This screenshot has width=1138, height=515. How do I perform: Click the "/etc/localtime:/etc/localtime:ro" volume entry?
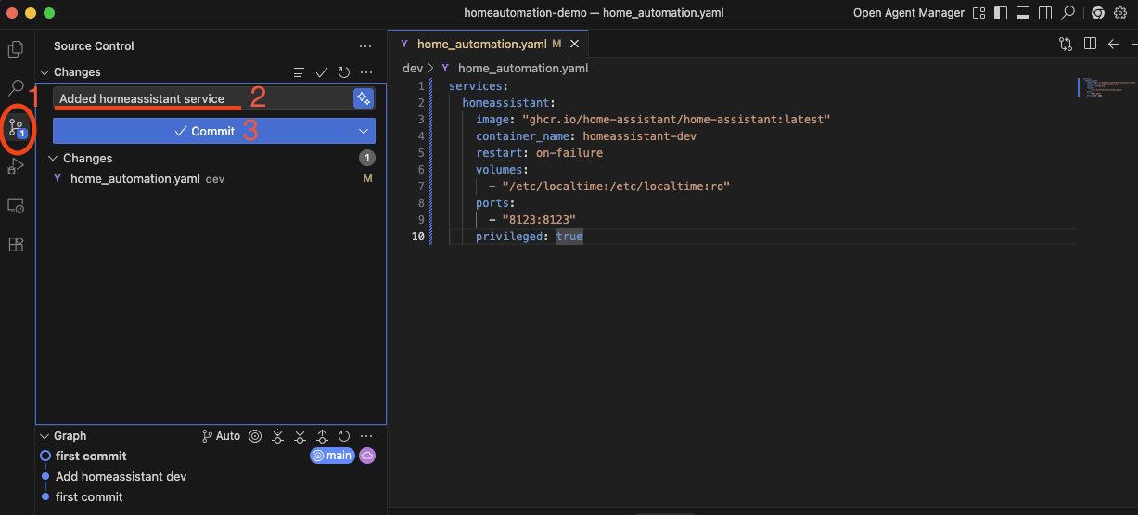pyautogui.click(x=616, y=187)
